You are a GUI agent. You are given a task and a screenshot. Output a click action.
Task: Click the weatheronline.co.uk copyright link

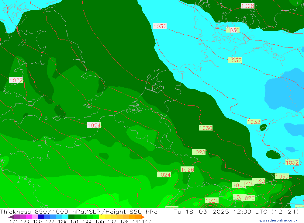[x=278, y=220]
